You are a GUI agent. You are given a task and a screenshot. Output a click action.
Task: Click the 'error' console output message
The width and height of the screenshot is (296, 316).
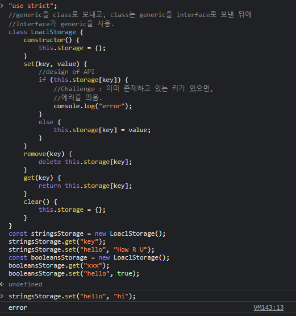pyautogui.click(x=18, y=307)
